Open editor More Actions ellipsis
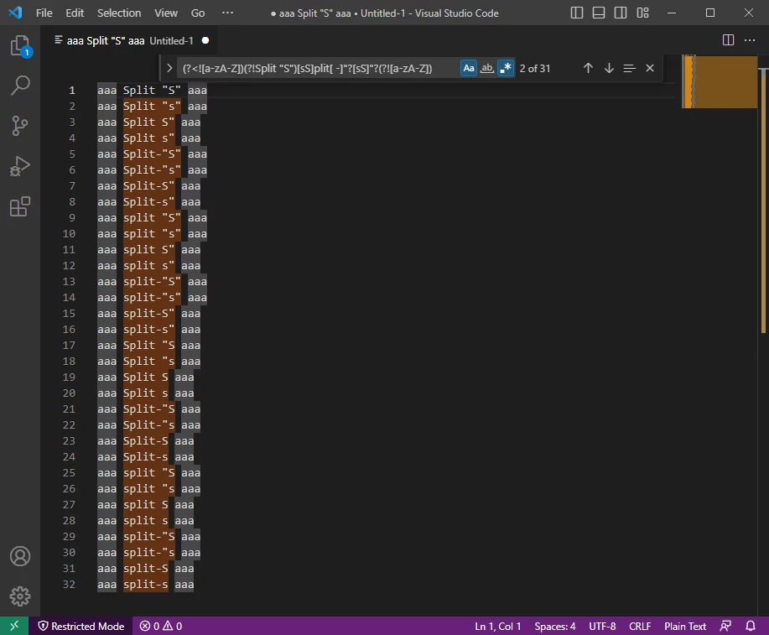Screen dimensions: 769x635 click(750, 40)
